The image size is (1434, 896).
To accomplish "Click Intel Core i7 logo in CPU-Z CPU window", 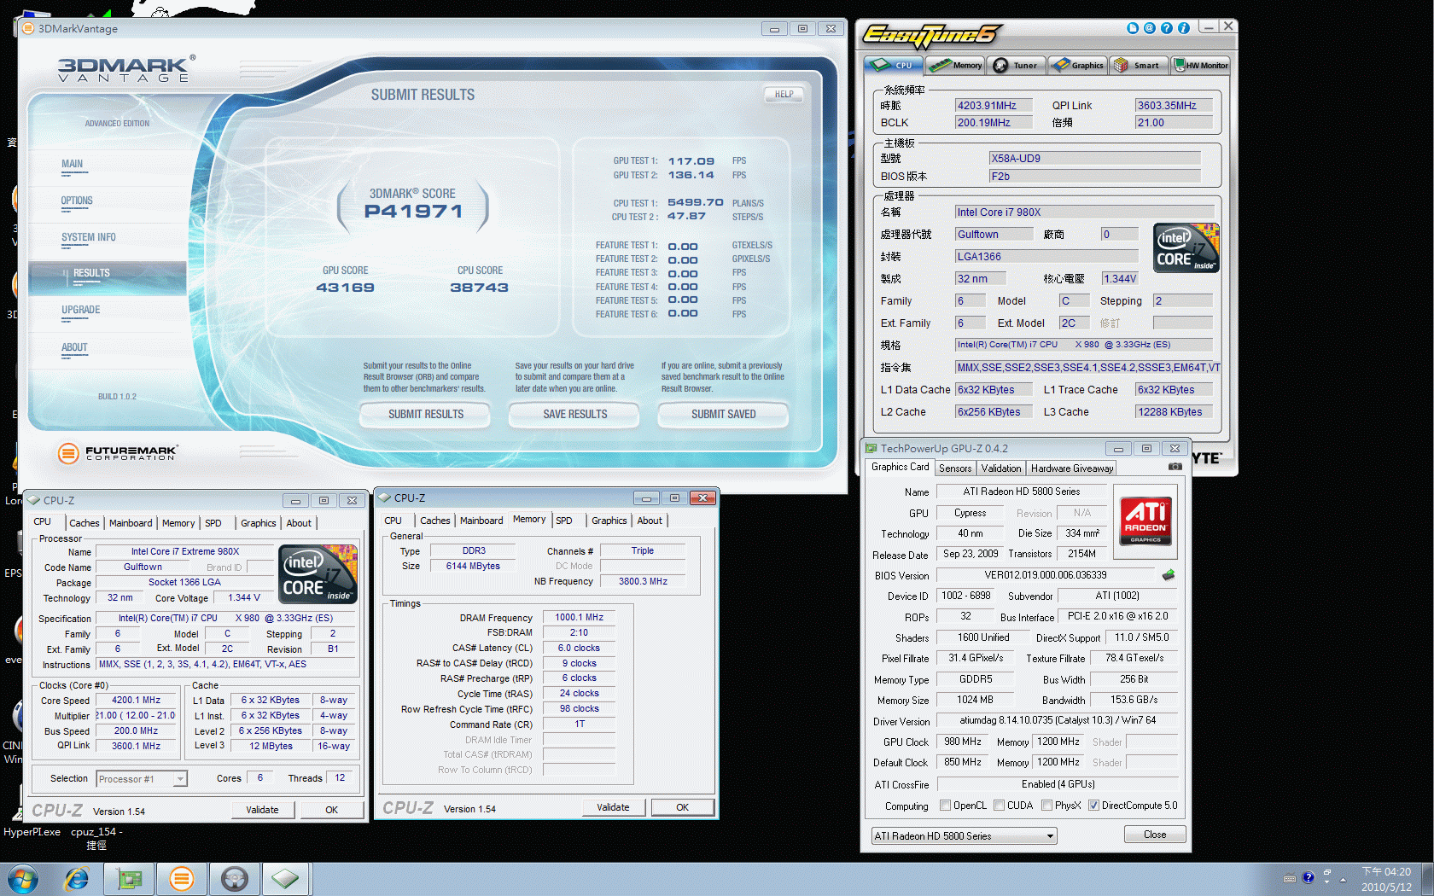I will (x=318, y=574).
